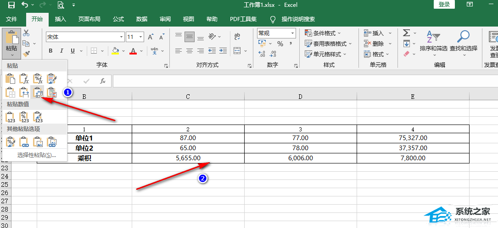
Task: Apply the yellow fill color
Action: tap(115, 51)
